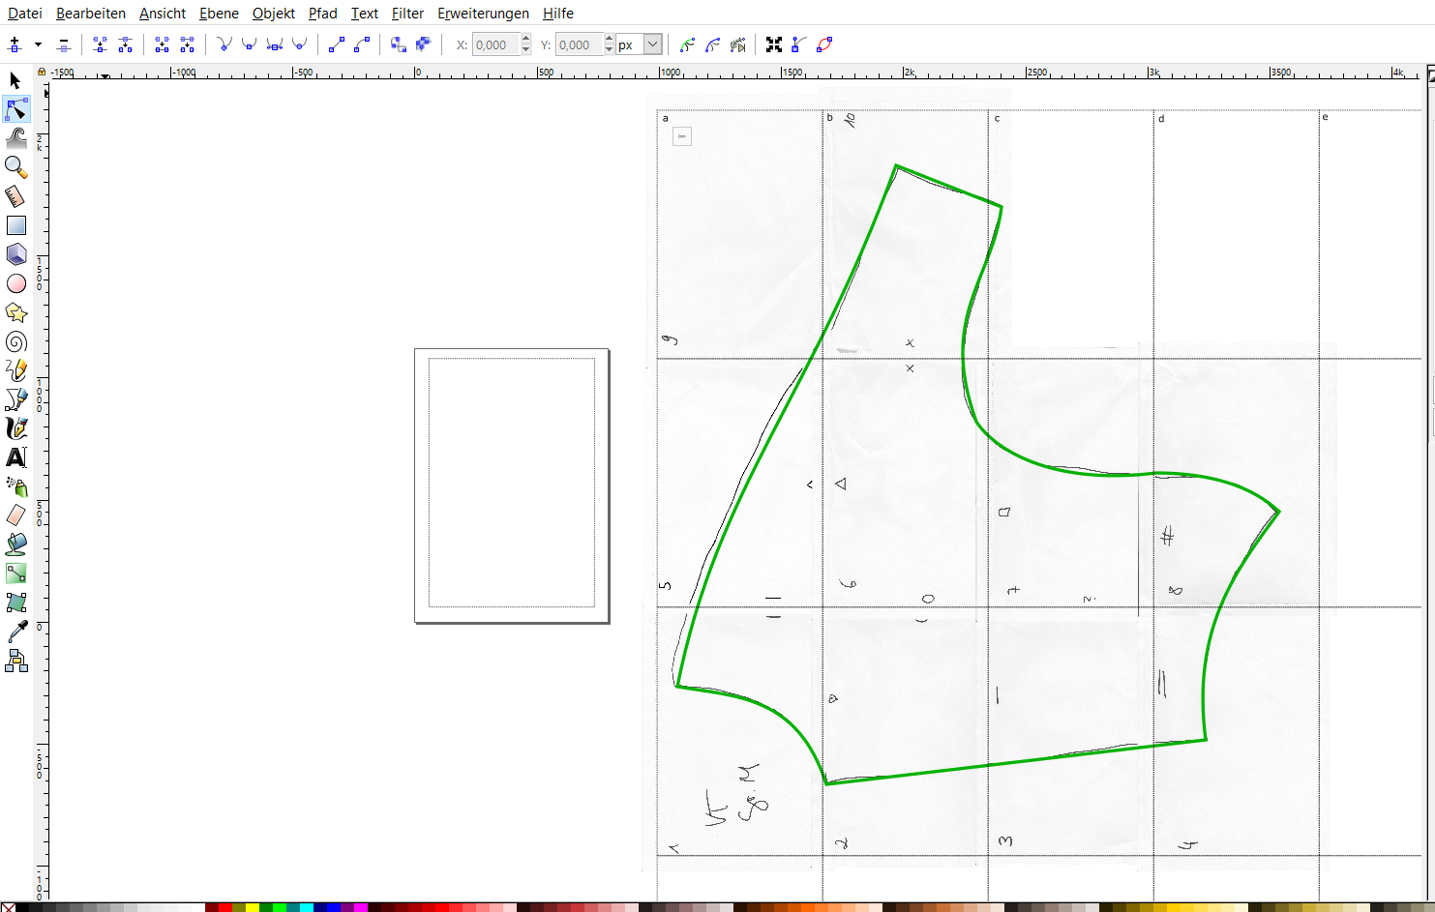Pick the color Dropper tool

(x=16, y=632)
